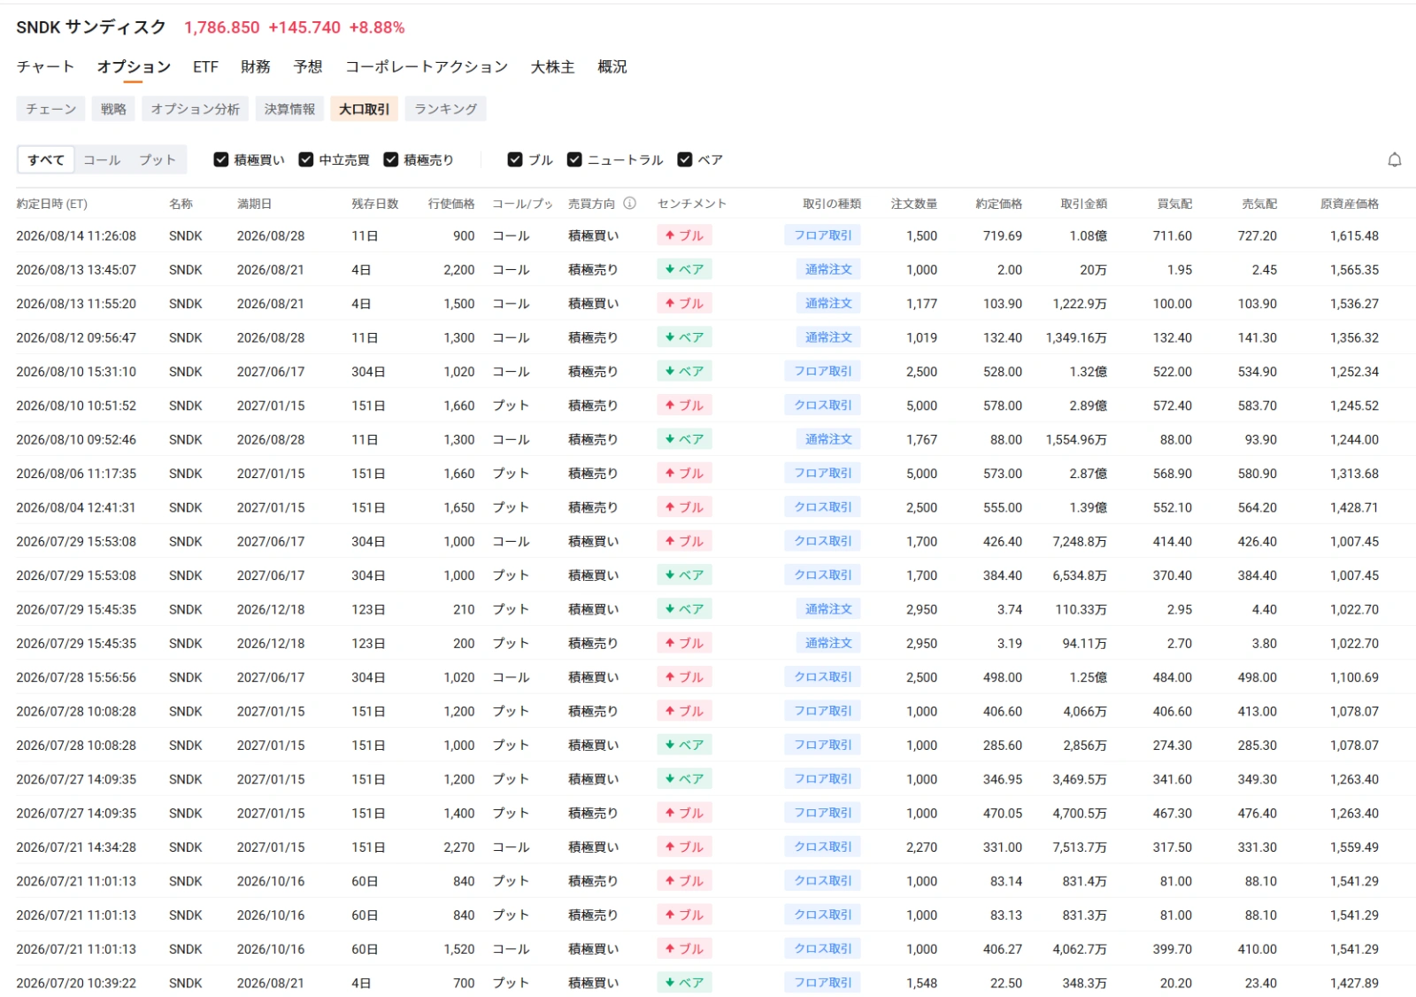Click the 2,856万 trade amount cell

[1085, 745]
